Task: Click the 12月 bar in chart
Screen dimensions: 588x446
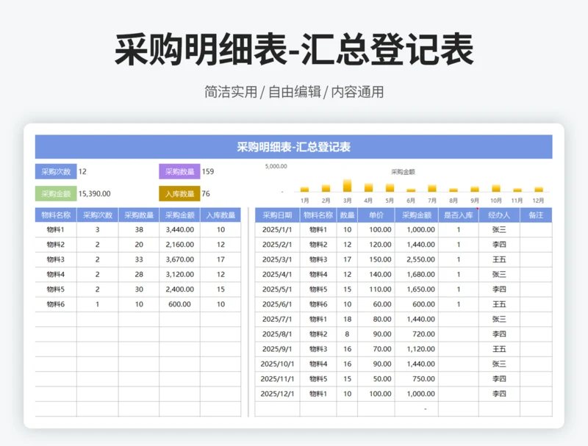Action: 539,190
